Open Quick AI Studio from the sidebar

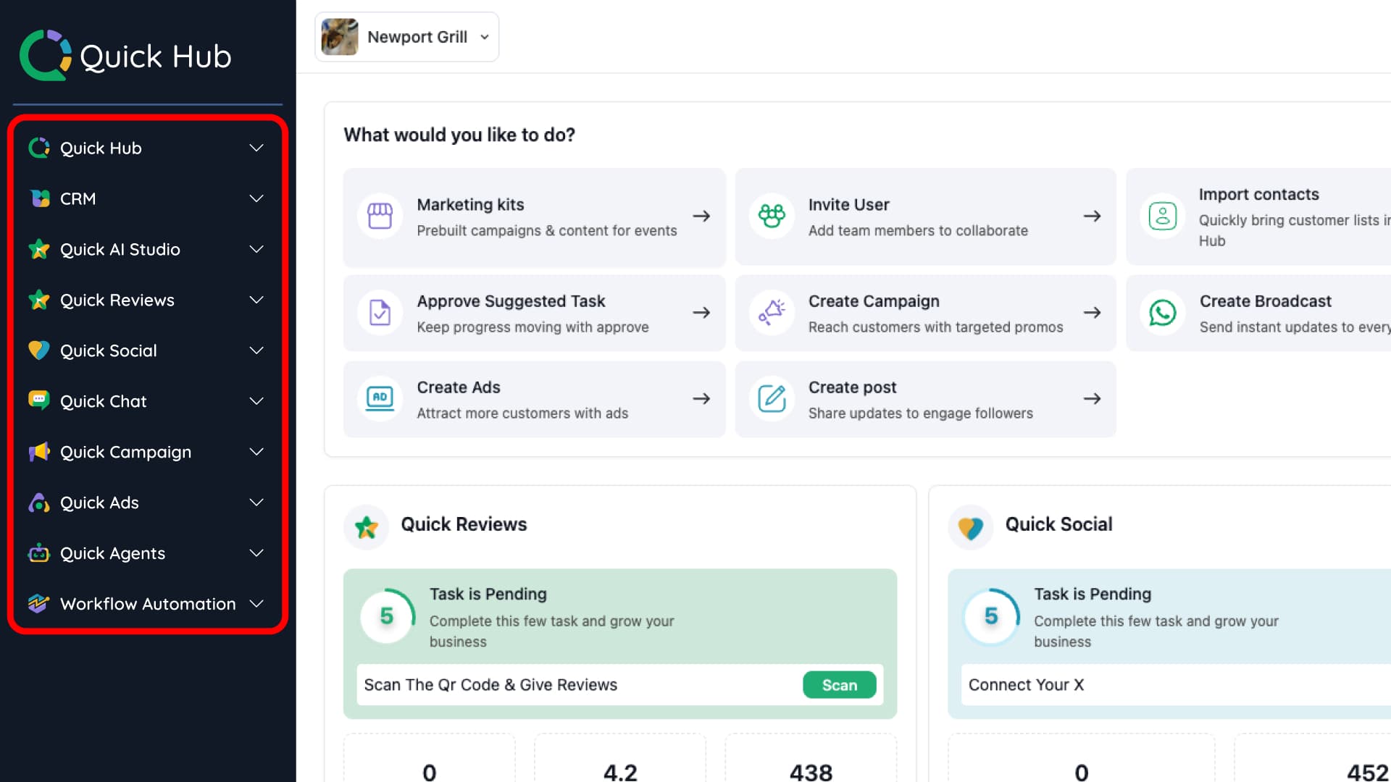point(120,249)
